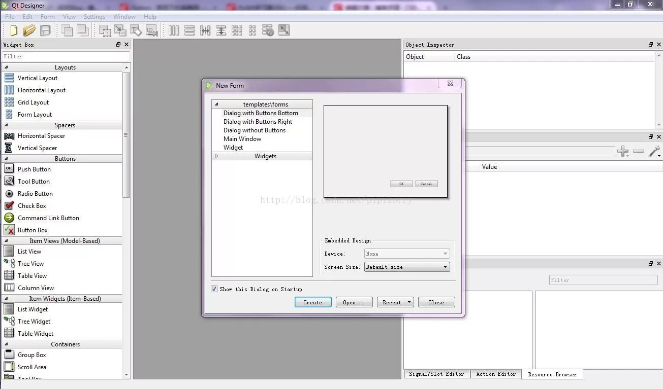Open the Recent forms dropdown button

(x=395, y=302)
